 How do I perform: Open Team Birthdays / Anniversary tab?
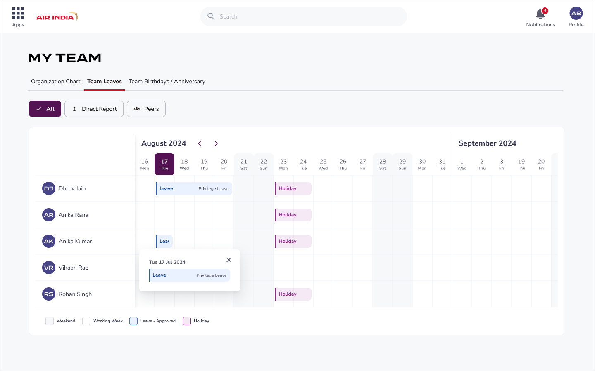167,81
